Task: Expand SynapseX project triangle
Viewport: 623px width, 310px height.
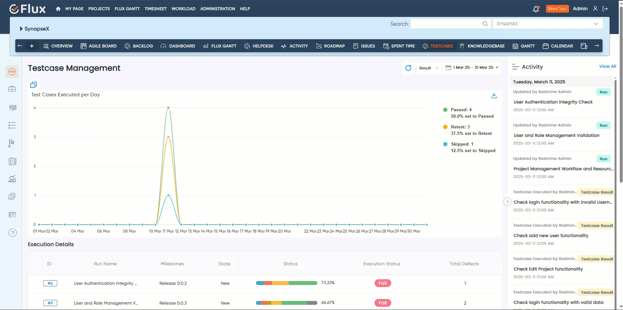Action: pos(21,29)
